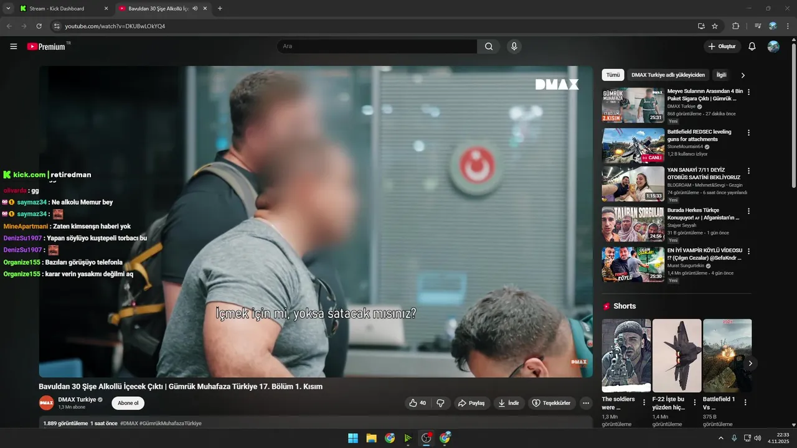797x448 pixels.
Task: Start voice search with microphone icon
Action: pos(514,46)
